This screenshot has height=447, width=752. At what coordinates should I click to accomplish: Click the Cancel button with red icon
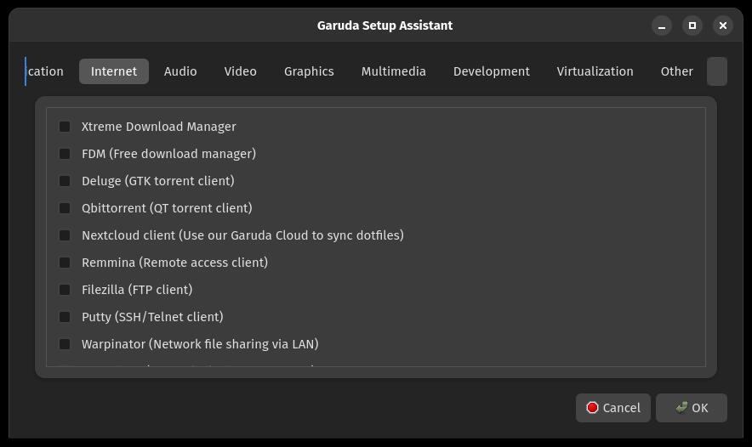click(x=613, y=408)
